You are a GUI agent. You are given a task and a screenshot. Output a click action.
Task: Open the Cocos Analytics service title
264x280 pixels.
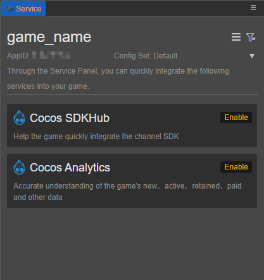pos(70,168)
